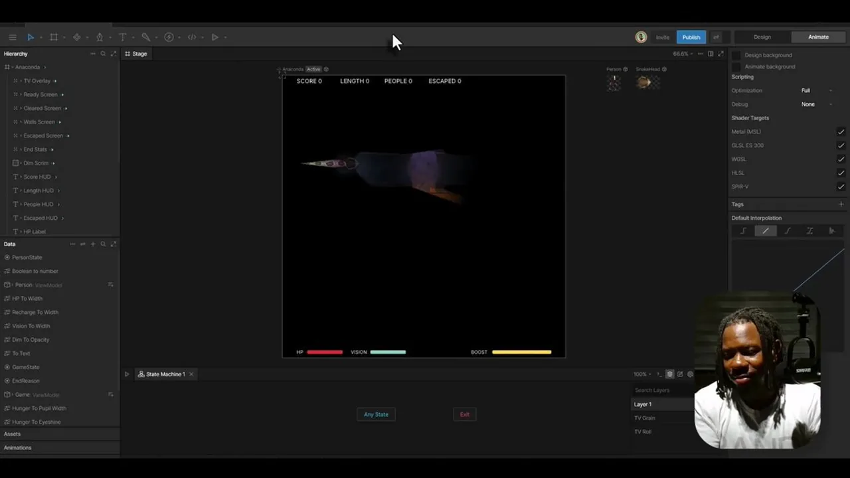
Task: Start preview with the toolbar play icon
Action: pos(214,37)
